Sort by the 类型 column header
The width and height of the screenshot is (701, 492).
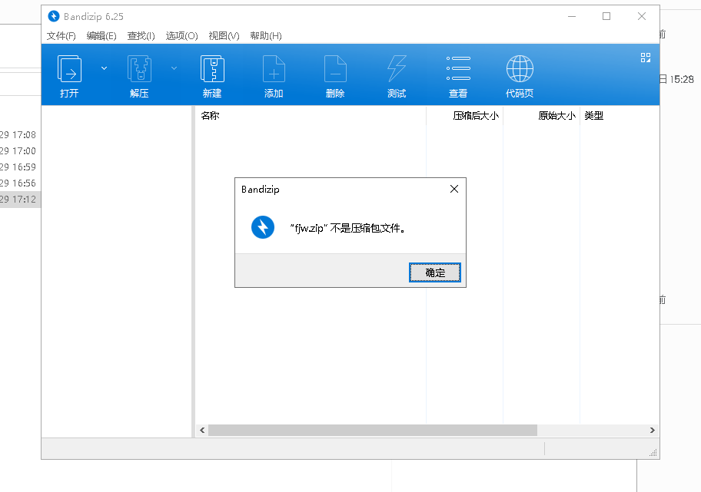620,116
